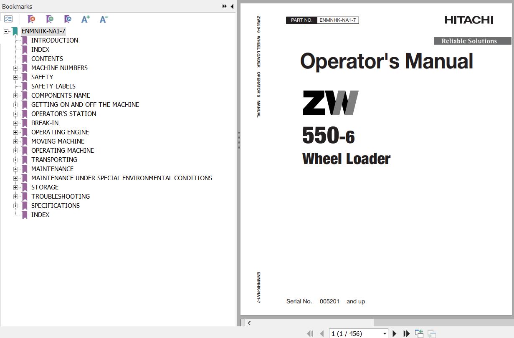The height and width of the screenshot is (338, 514).
Task: Click the Serial No. 005201 text
Action: (x=326, y=301)
